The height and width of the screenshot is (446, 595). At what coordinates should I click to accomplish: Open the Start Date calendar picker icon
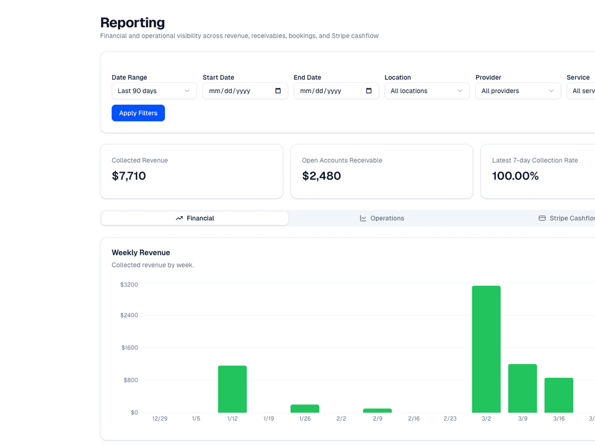(278, 91)
